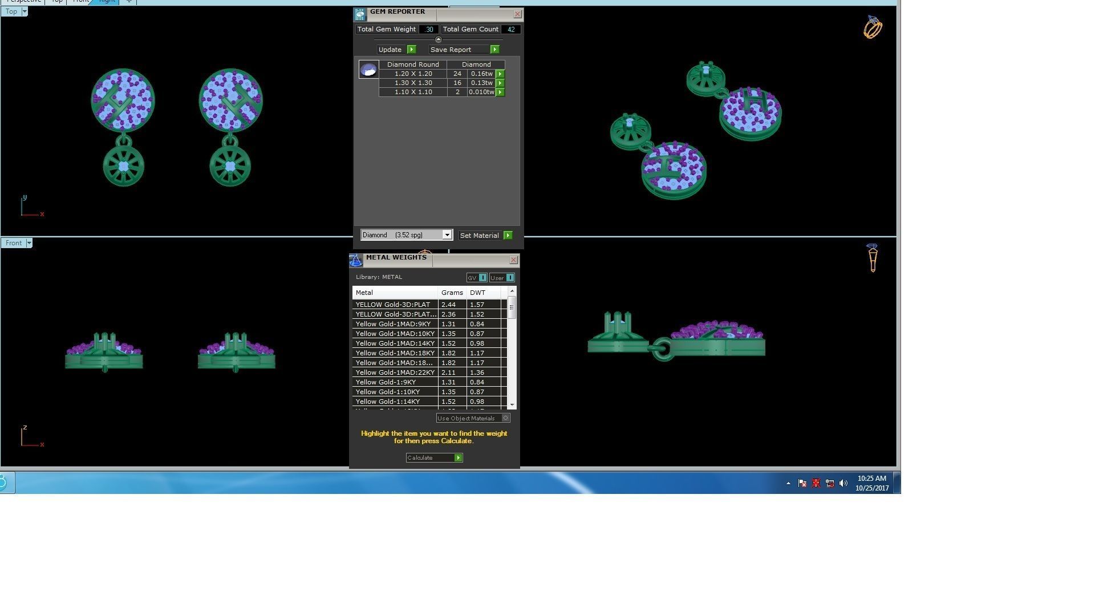Click the Gem Reporter panel icon

click(359, 15)
